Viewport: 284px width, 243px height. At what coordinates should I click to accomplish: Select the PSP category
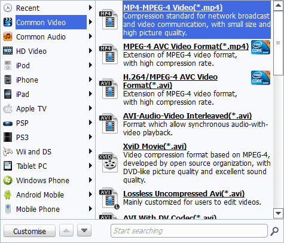pos(22,123)
